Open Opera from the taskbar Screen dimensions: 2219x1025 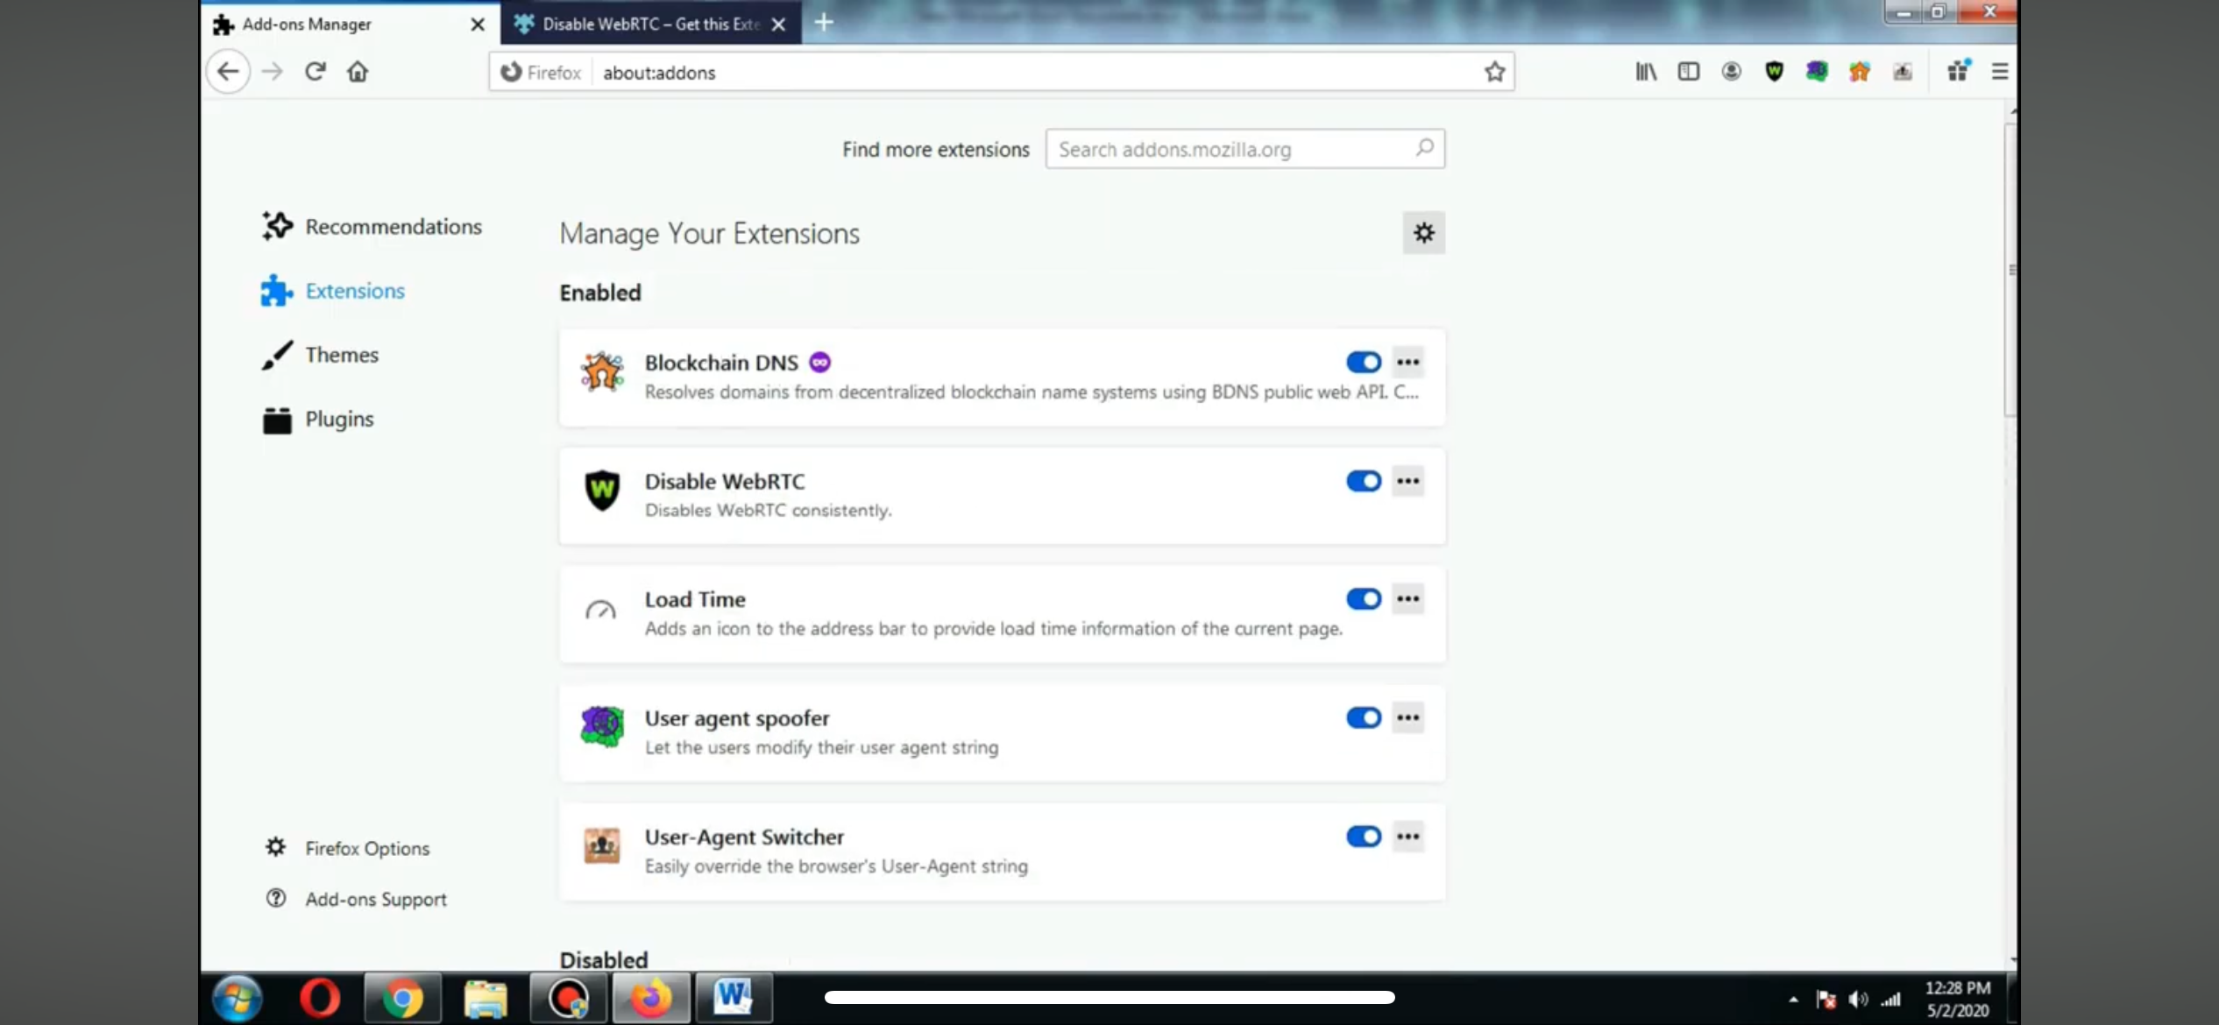click(x=319, y=998)
